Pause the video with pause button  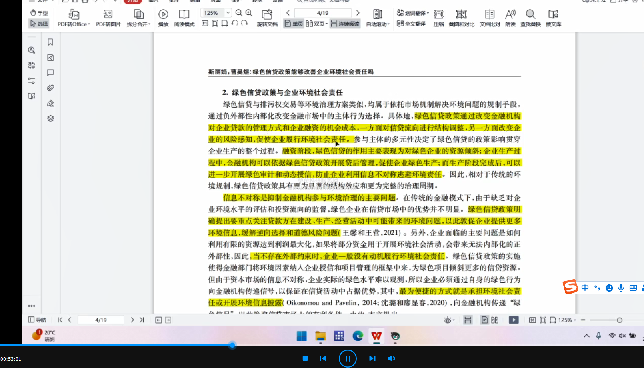click(x=348, y=358)
